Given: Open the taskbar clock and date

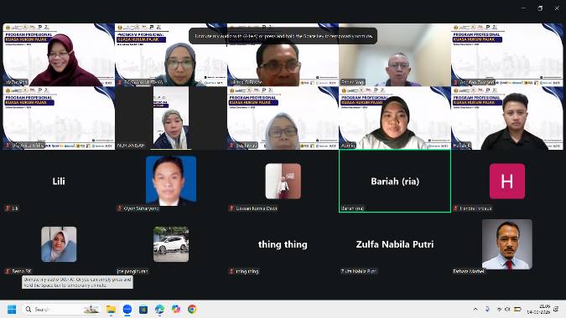Looking at the screenshot, I should tap(538, 310).
